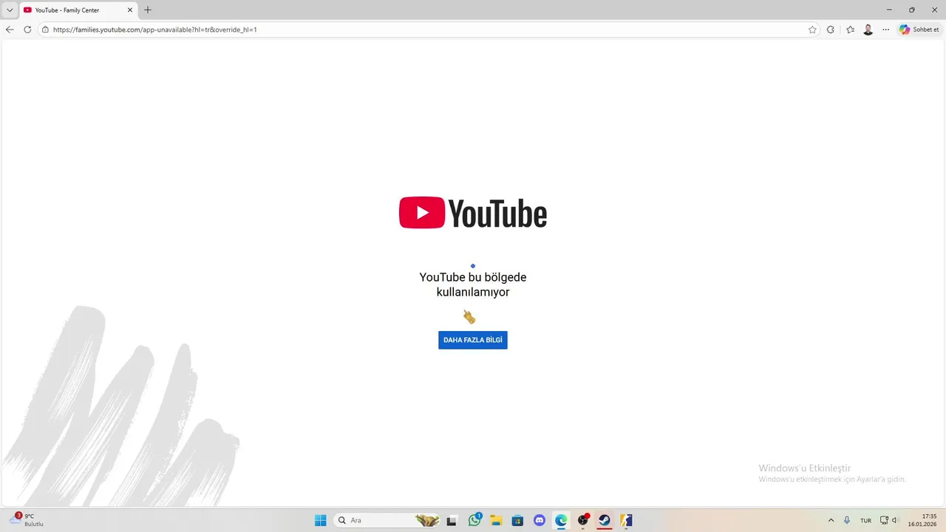Open Steam from the taskbar
Viewport: 946px width, 532px height.
click(605, 520)
